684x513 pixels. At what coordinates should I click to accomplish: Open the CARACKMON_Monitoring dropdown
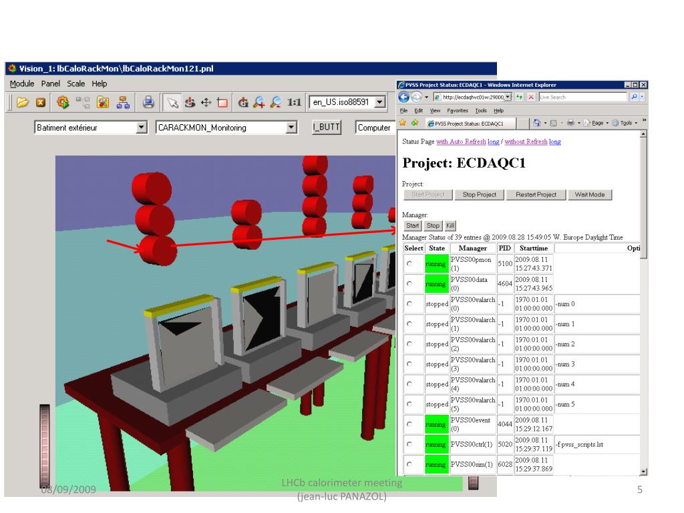[291, 128]
